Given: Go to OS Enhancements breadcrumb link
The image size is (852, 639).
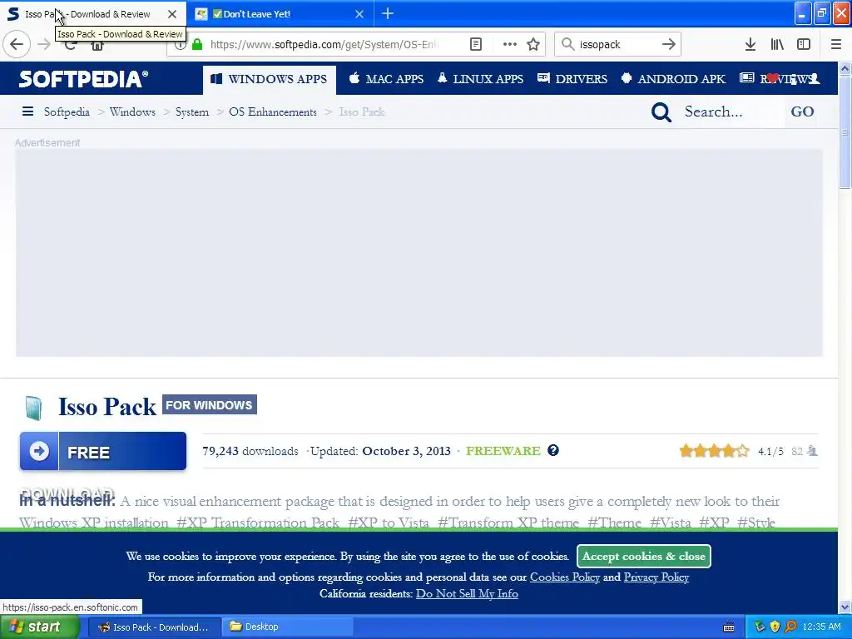Looking at the screenshot, I should pos(273,112).
